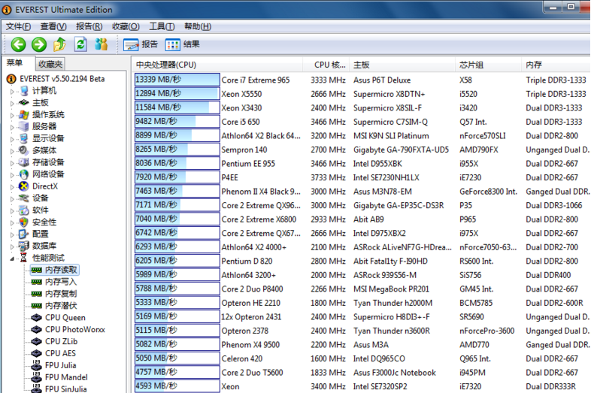
Task: Sort by 内存 column header
Action: [x=556, y=65]
